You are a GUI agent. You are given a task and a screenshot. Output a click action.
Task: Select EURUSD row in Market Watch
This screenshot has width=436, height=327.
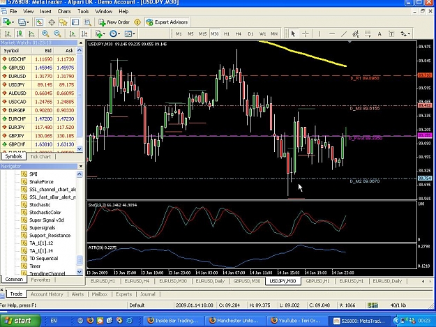click(x=38, y=76)
